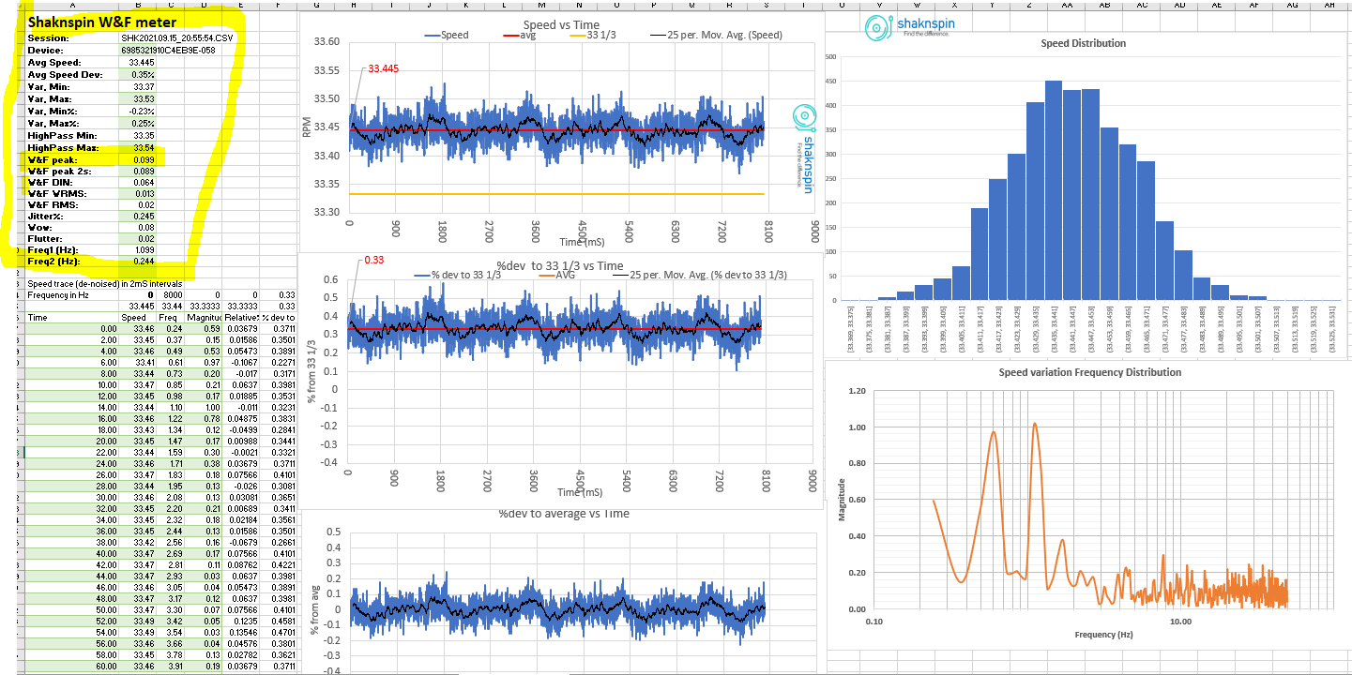Click the 'Time' column header cell
The width and height of the screenshot is (1352, 675).
[72, 317]
